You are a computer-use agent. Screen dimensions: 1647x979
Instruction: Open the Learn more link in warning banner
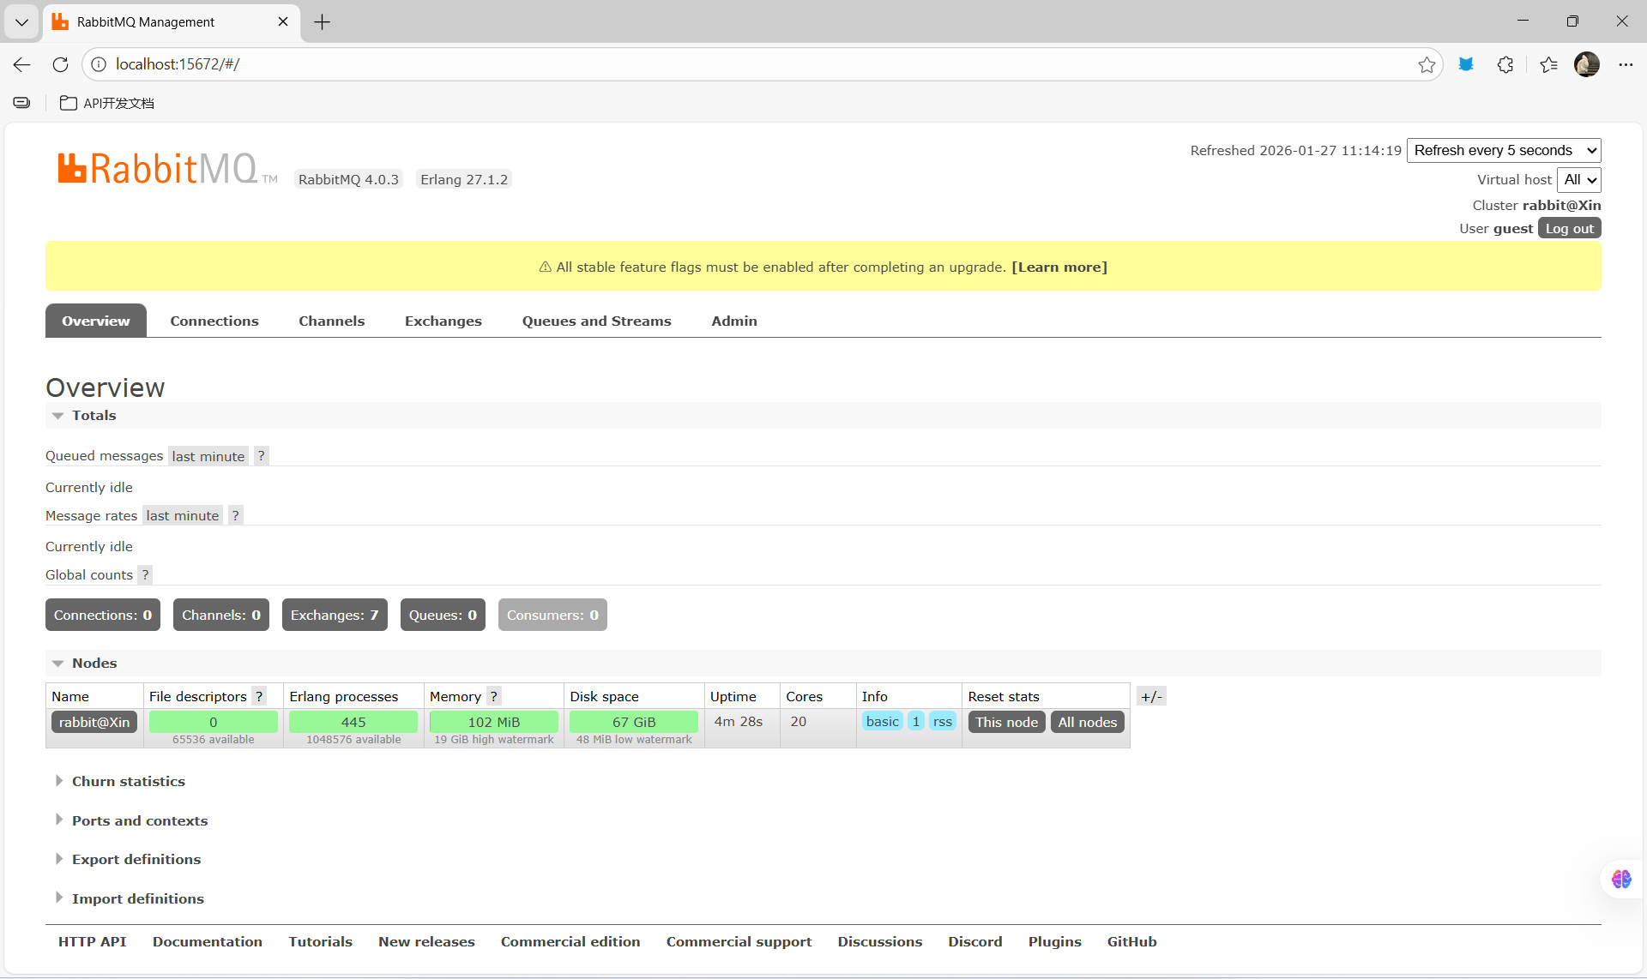[1059, 267]
